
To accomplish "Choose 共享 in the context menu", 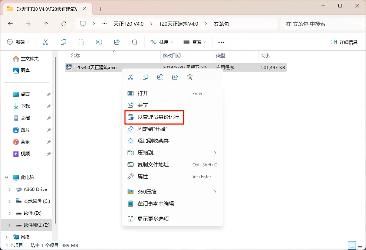I will 172,105.
